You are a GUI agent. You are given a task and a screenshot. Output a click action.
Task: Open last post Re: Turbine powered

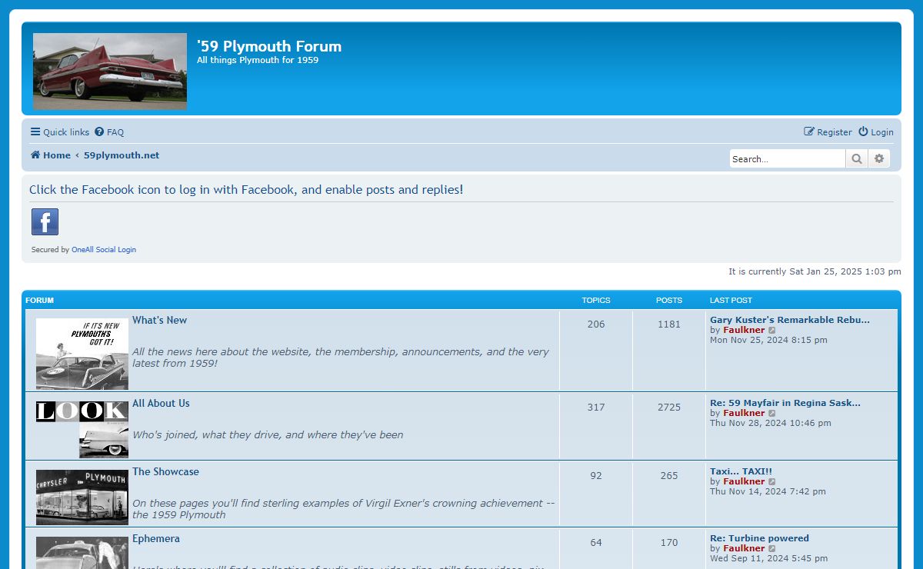(x=759, y=538)
